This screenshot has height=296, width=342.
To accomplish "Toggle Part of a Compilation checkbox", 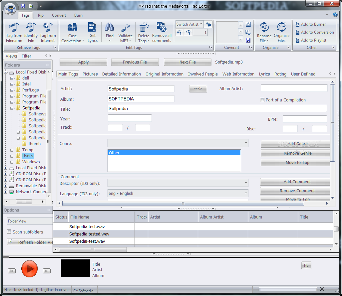I will [x=262, y=100].
